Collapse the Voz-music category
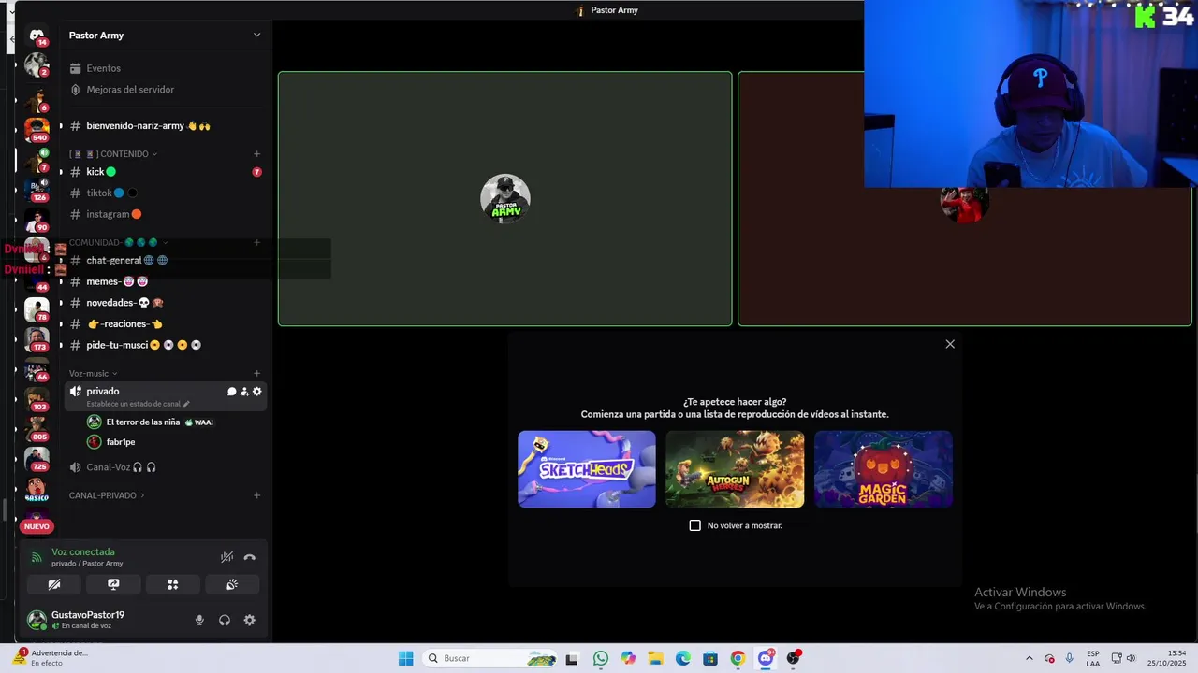The image size is (1198, 673). 94,374
